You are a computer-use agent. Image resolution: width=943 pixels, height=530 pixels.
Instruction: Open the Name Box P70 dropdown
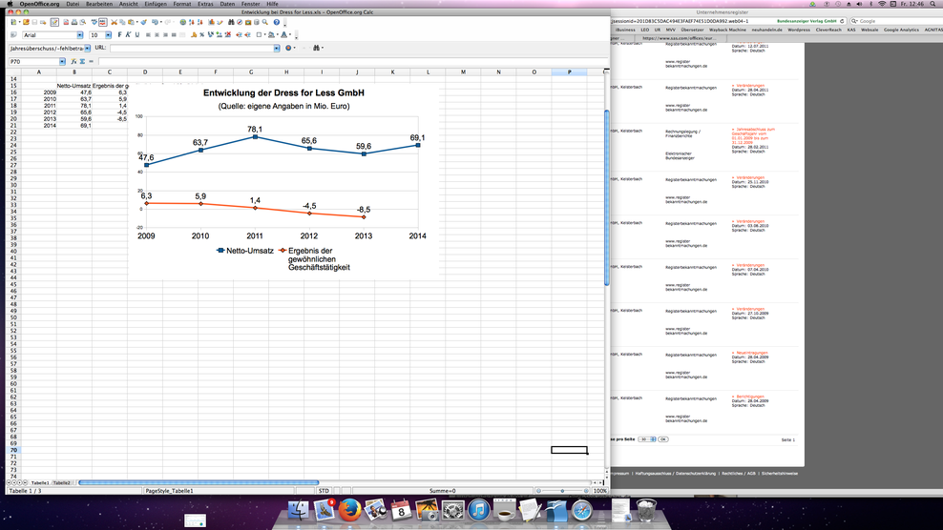click(x=62, y=62)
